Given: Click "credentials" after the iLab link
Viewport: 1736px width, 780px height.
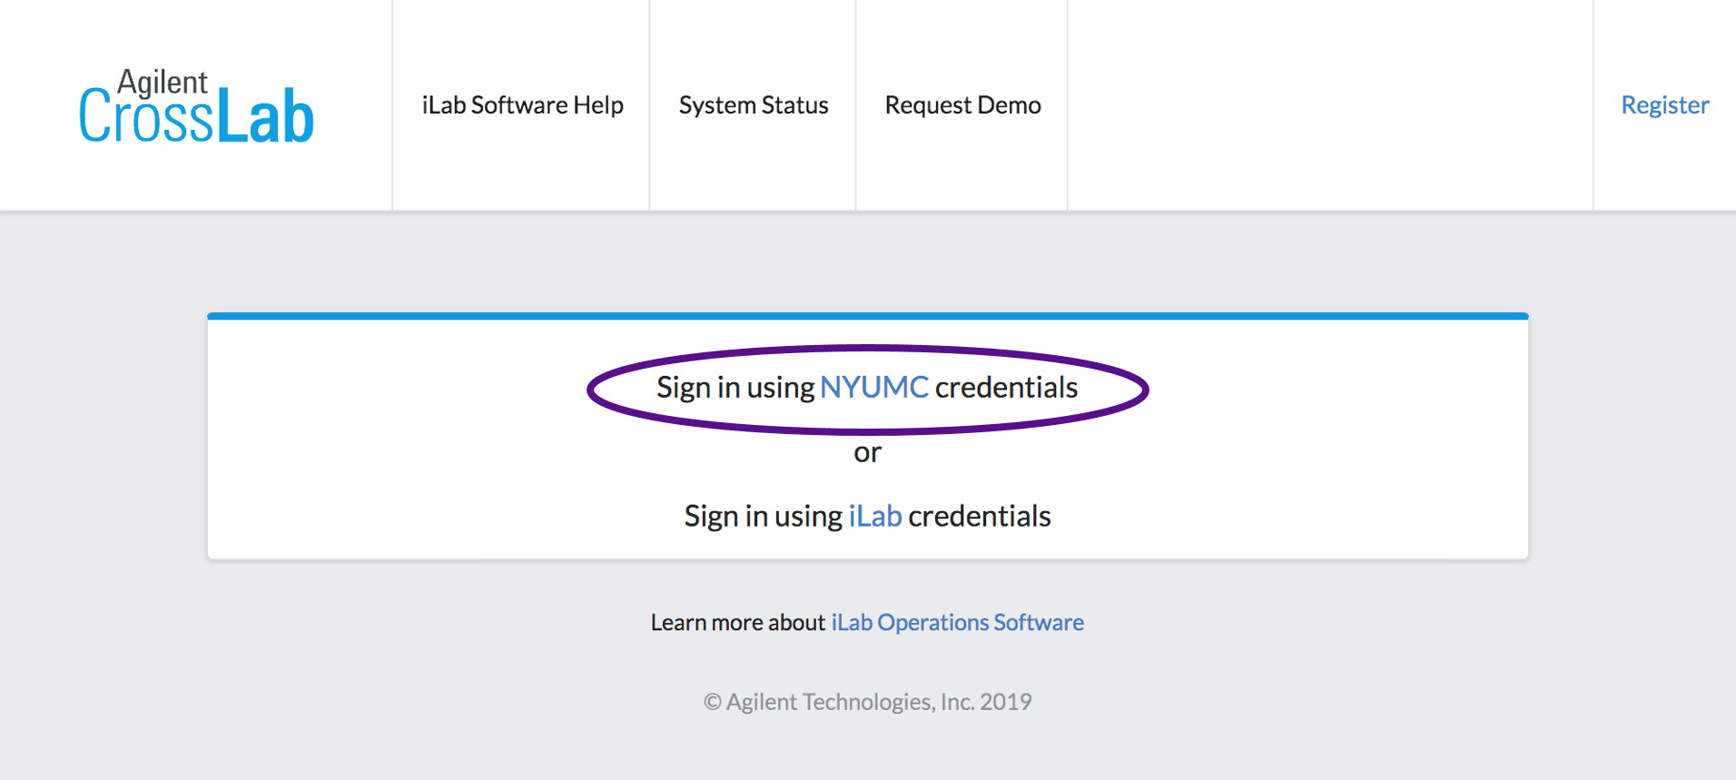Looking at the screenshot, I should click(x=979, y=517).
